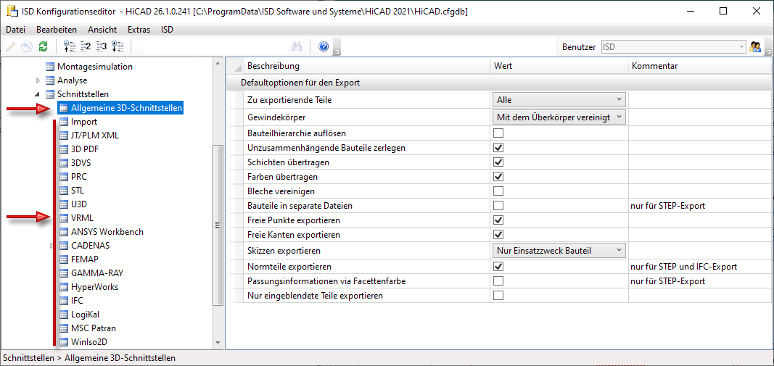Expand the Analyse tree node
Screen dimensions: 774x366
click(38, 80)
